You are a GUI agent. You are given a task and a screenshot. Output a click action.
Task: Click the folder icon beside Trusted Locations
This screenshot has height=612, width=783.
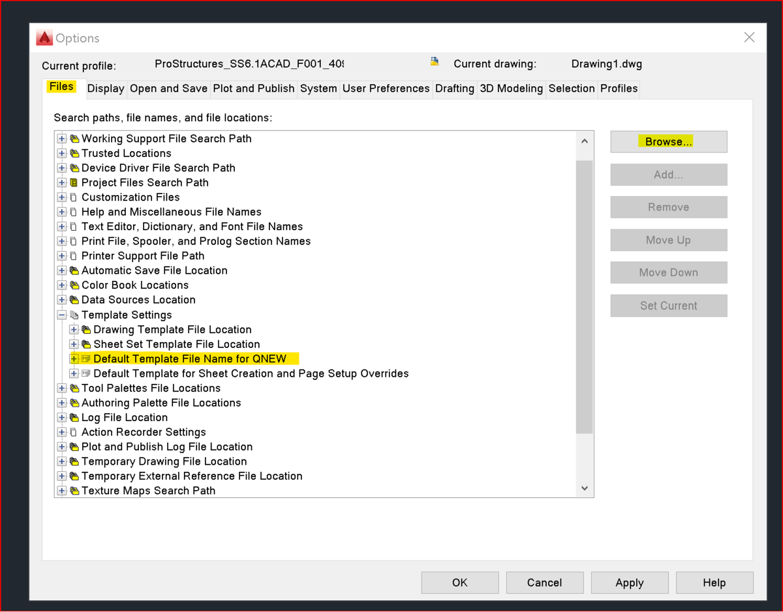click(74, 153)
